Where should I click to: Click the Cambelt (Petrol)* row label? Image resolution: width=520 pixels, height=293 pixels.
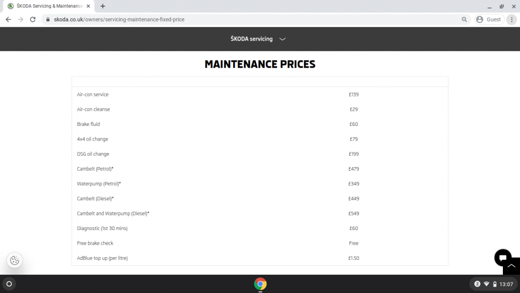95,169
